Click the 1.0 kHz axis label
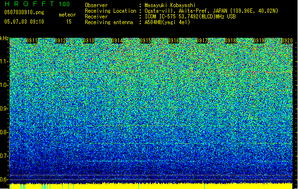Image resolution: width=298 pixels, height=189 pixels. click(x=4, y=85)
